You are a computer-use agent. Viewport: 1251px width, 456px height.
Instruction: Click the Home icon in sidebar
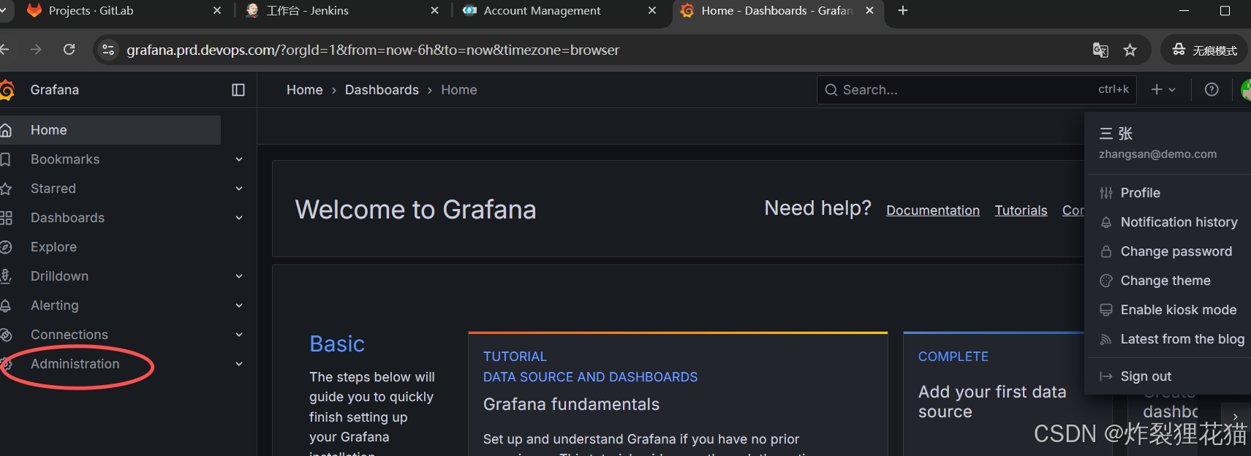(6, 130)
